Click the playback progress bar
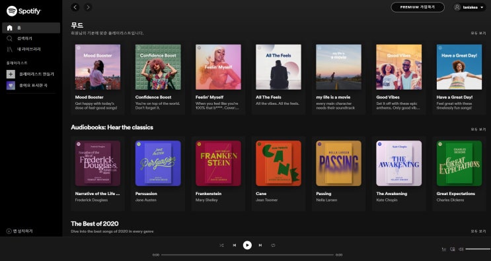The image size is (491, 261). click(247, 255)
